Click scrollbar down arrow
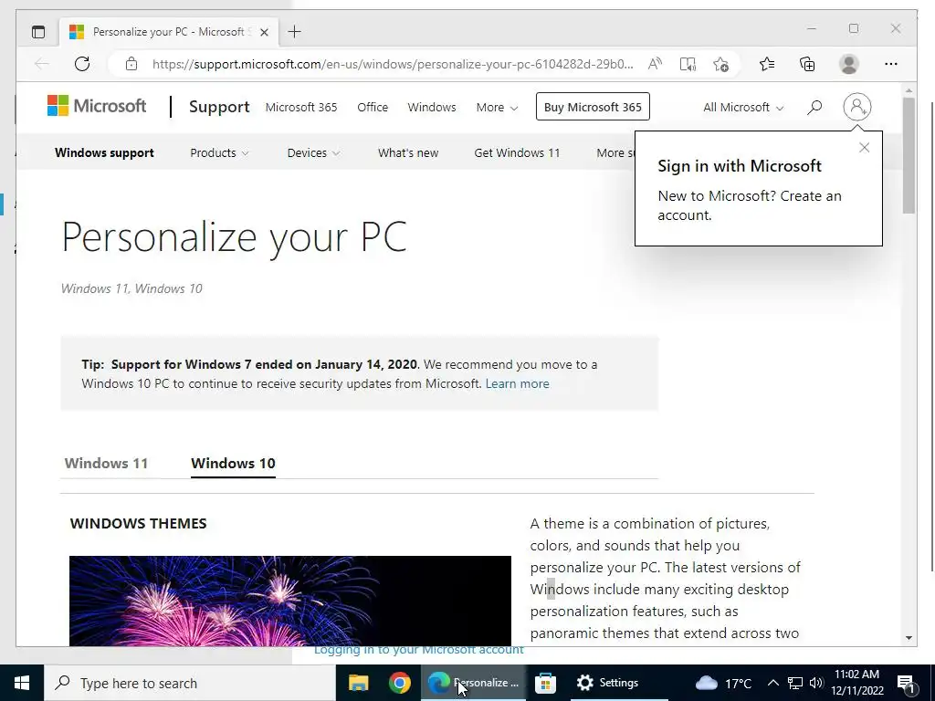 (909, 638)
